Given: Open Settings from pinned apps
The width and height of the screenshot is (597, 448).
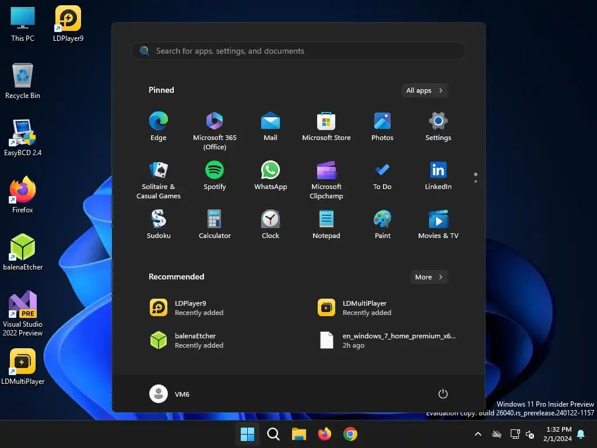Looking at the screenshot, I should click(x=438, y=127).
